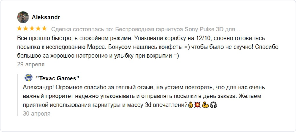This screenshot has height=132, width=296.
Task: Select the third rating star
Action: click(32, 29)
